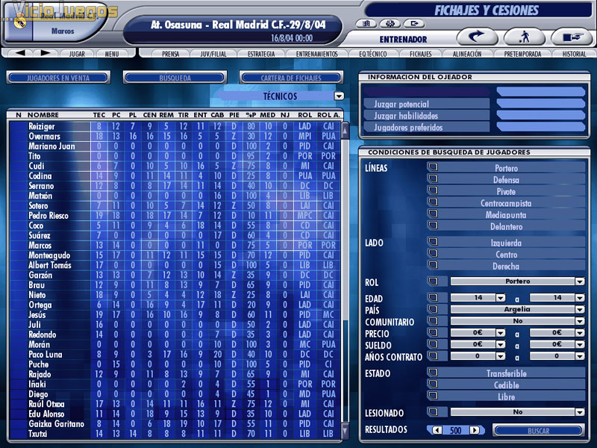This screenshot has width=597, height=448.
Task: Switch to the ESTRATEGIA tab
Action: click(x=261, y=54)
